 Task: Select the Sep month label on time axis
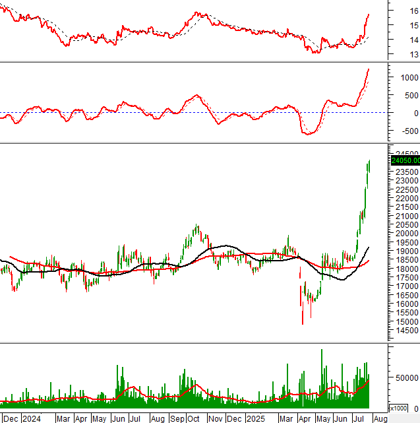coord(178,418)
